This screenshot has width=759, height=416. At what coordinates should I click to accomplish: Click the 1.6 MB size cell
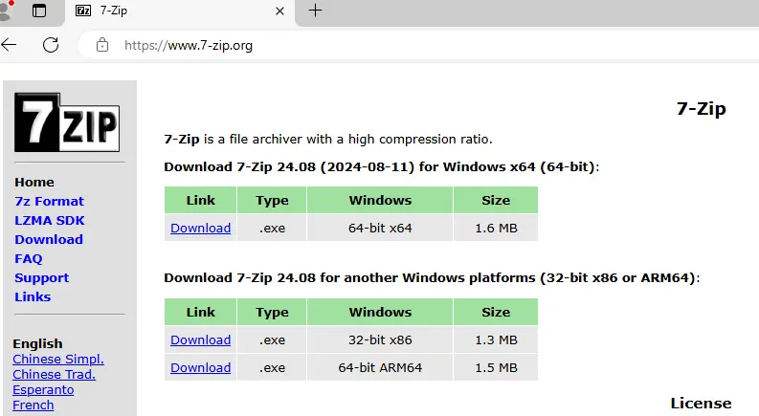pyautogui.click(x=496, y=228)
